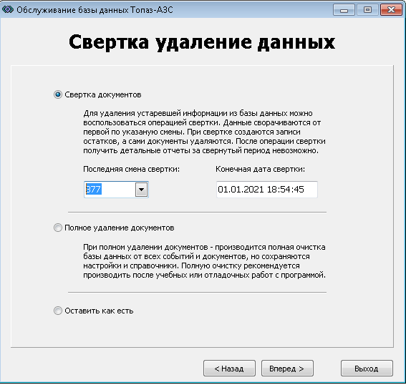Click the paragraph describing full document deletion
406x385 pixels.
pyautogui.click(x=204, y=261)
